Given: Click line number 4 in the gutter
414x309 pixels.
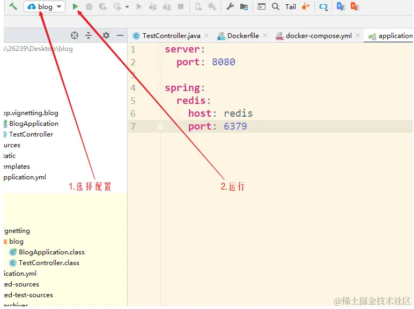Looking at the screenshot, I should click(x=133, y=87).
